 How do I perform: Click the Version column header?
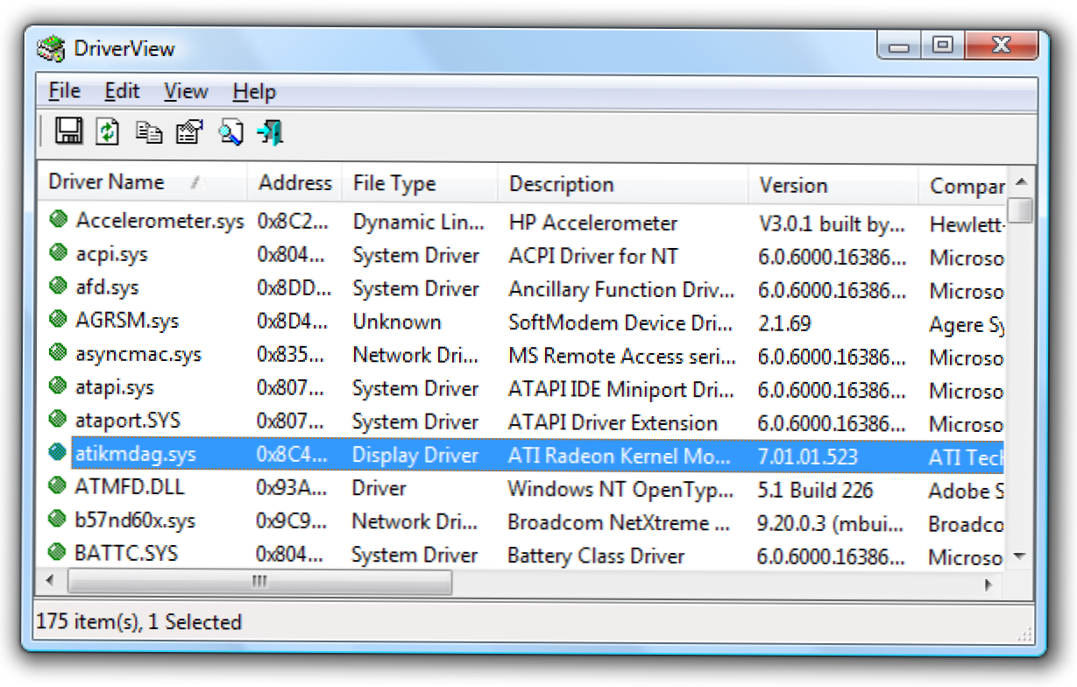pos(793,186)
